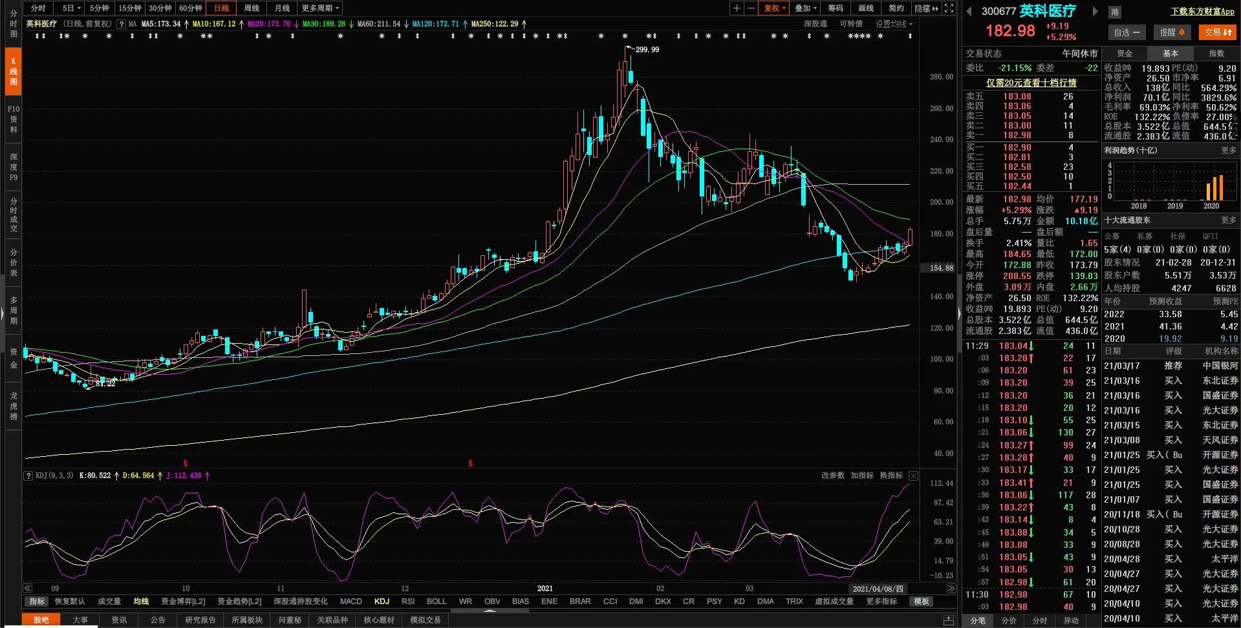1241x628 pixels.
Task: Go to next stock arrow
Action: click(1095, 11)
